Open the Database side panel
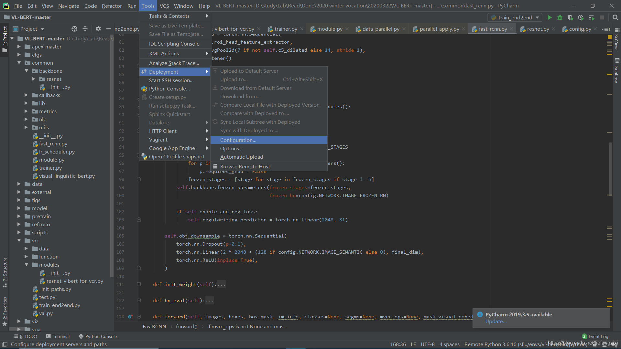 [x=616, y=70]
